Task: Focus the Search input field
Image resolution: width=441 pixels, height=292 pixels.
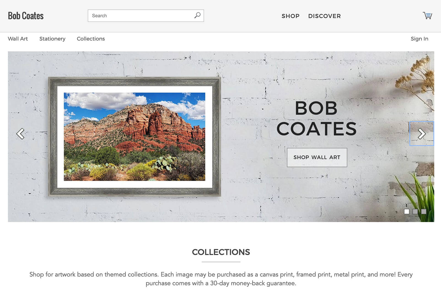Action: [141, 16]
